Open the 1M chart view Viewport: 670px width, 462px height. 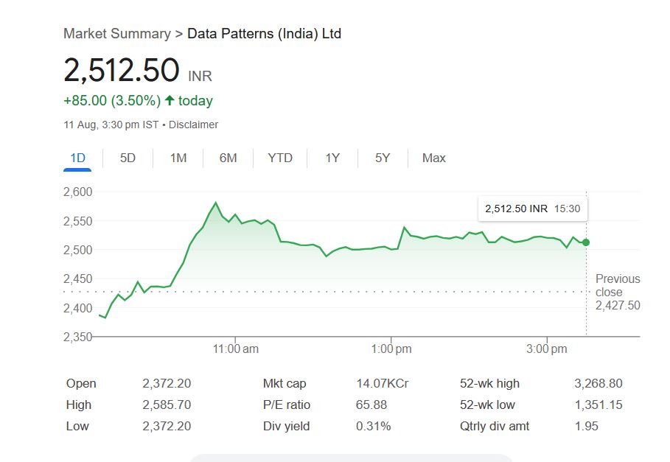pyautogui.click(x=178, y=158)
